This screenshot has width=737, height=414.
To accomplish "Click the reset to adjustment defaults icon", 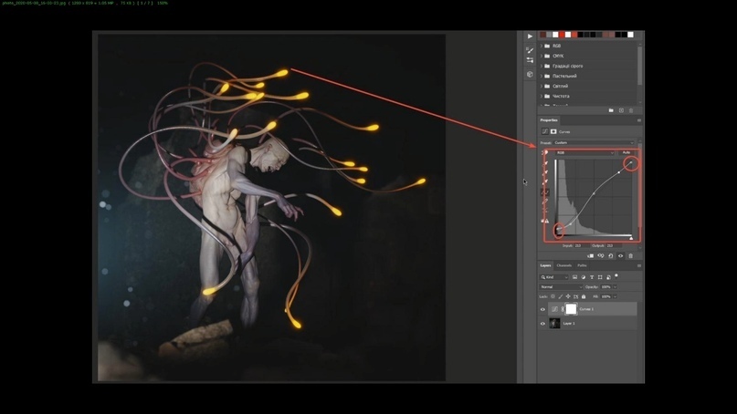I will tap(611, 256).
